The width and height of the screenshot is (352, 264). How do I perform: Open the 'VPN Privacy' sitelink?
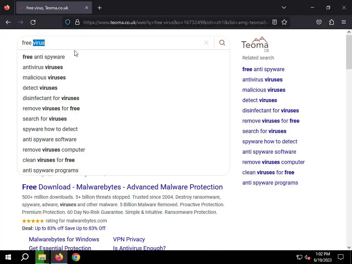(129, 239)
